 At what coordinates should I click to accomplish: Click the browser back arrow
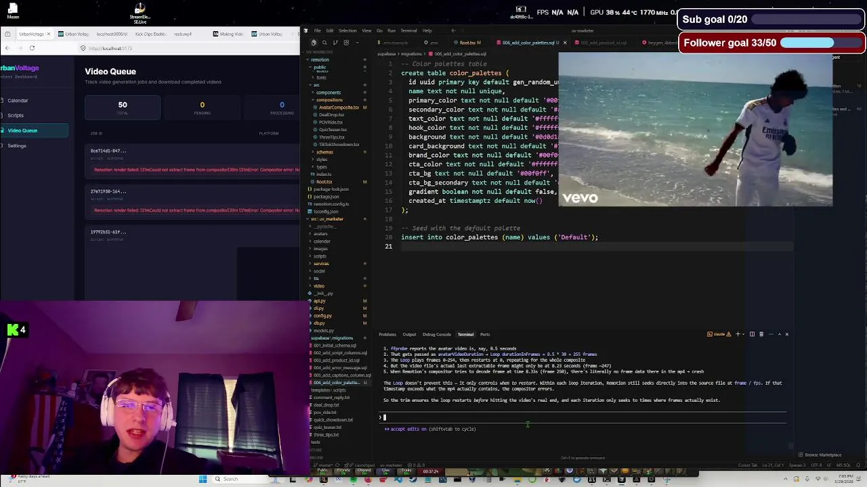[7, 48]
